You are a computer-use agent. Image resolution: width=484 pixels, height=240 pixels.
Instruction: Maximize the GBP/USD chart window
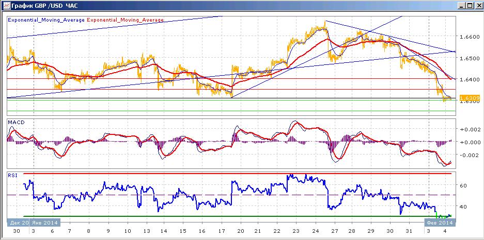pyautogui.click(x=470, y=6)
